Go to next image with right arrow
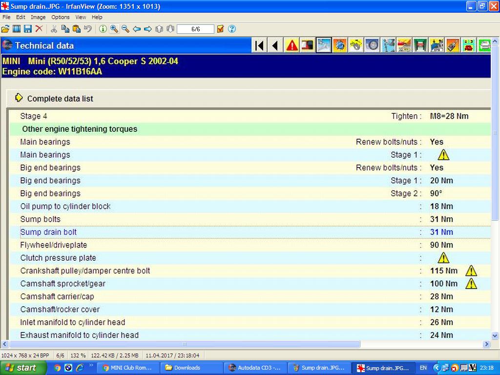Image resolution: width=500 pixels, height=375 pixels. pos(148,29)
